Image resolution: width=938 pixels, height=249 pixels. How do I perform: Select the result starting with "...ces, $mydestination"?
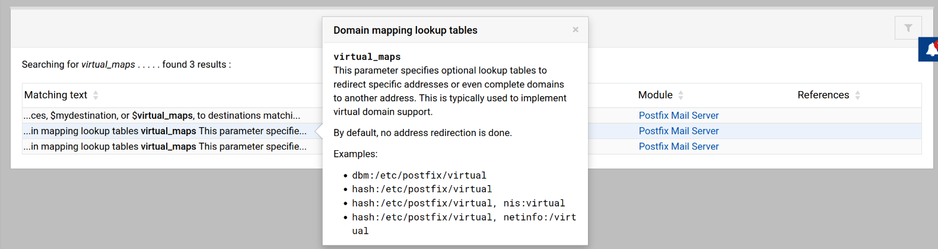point(161,115)
